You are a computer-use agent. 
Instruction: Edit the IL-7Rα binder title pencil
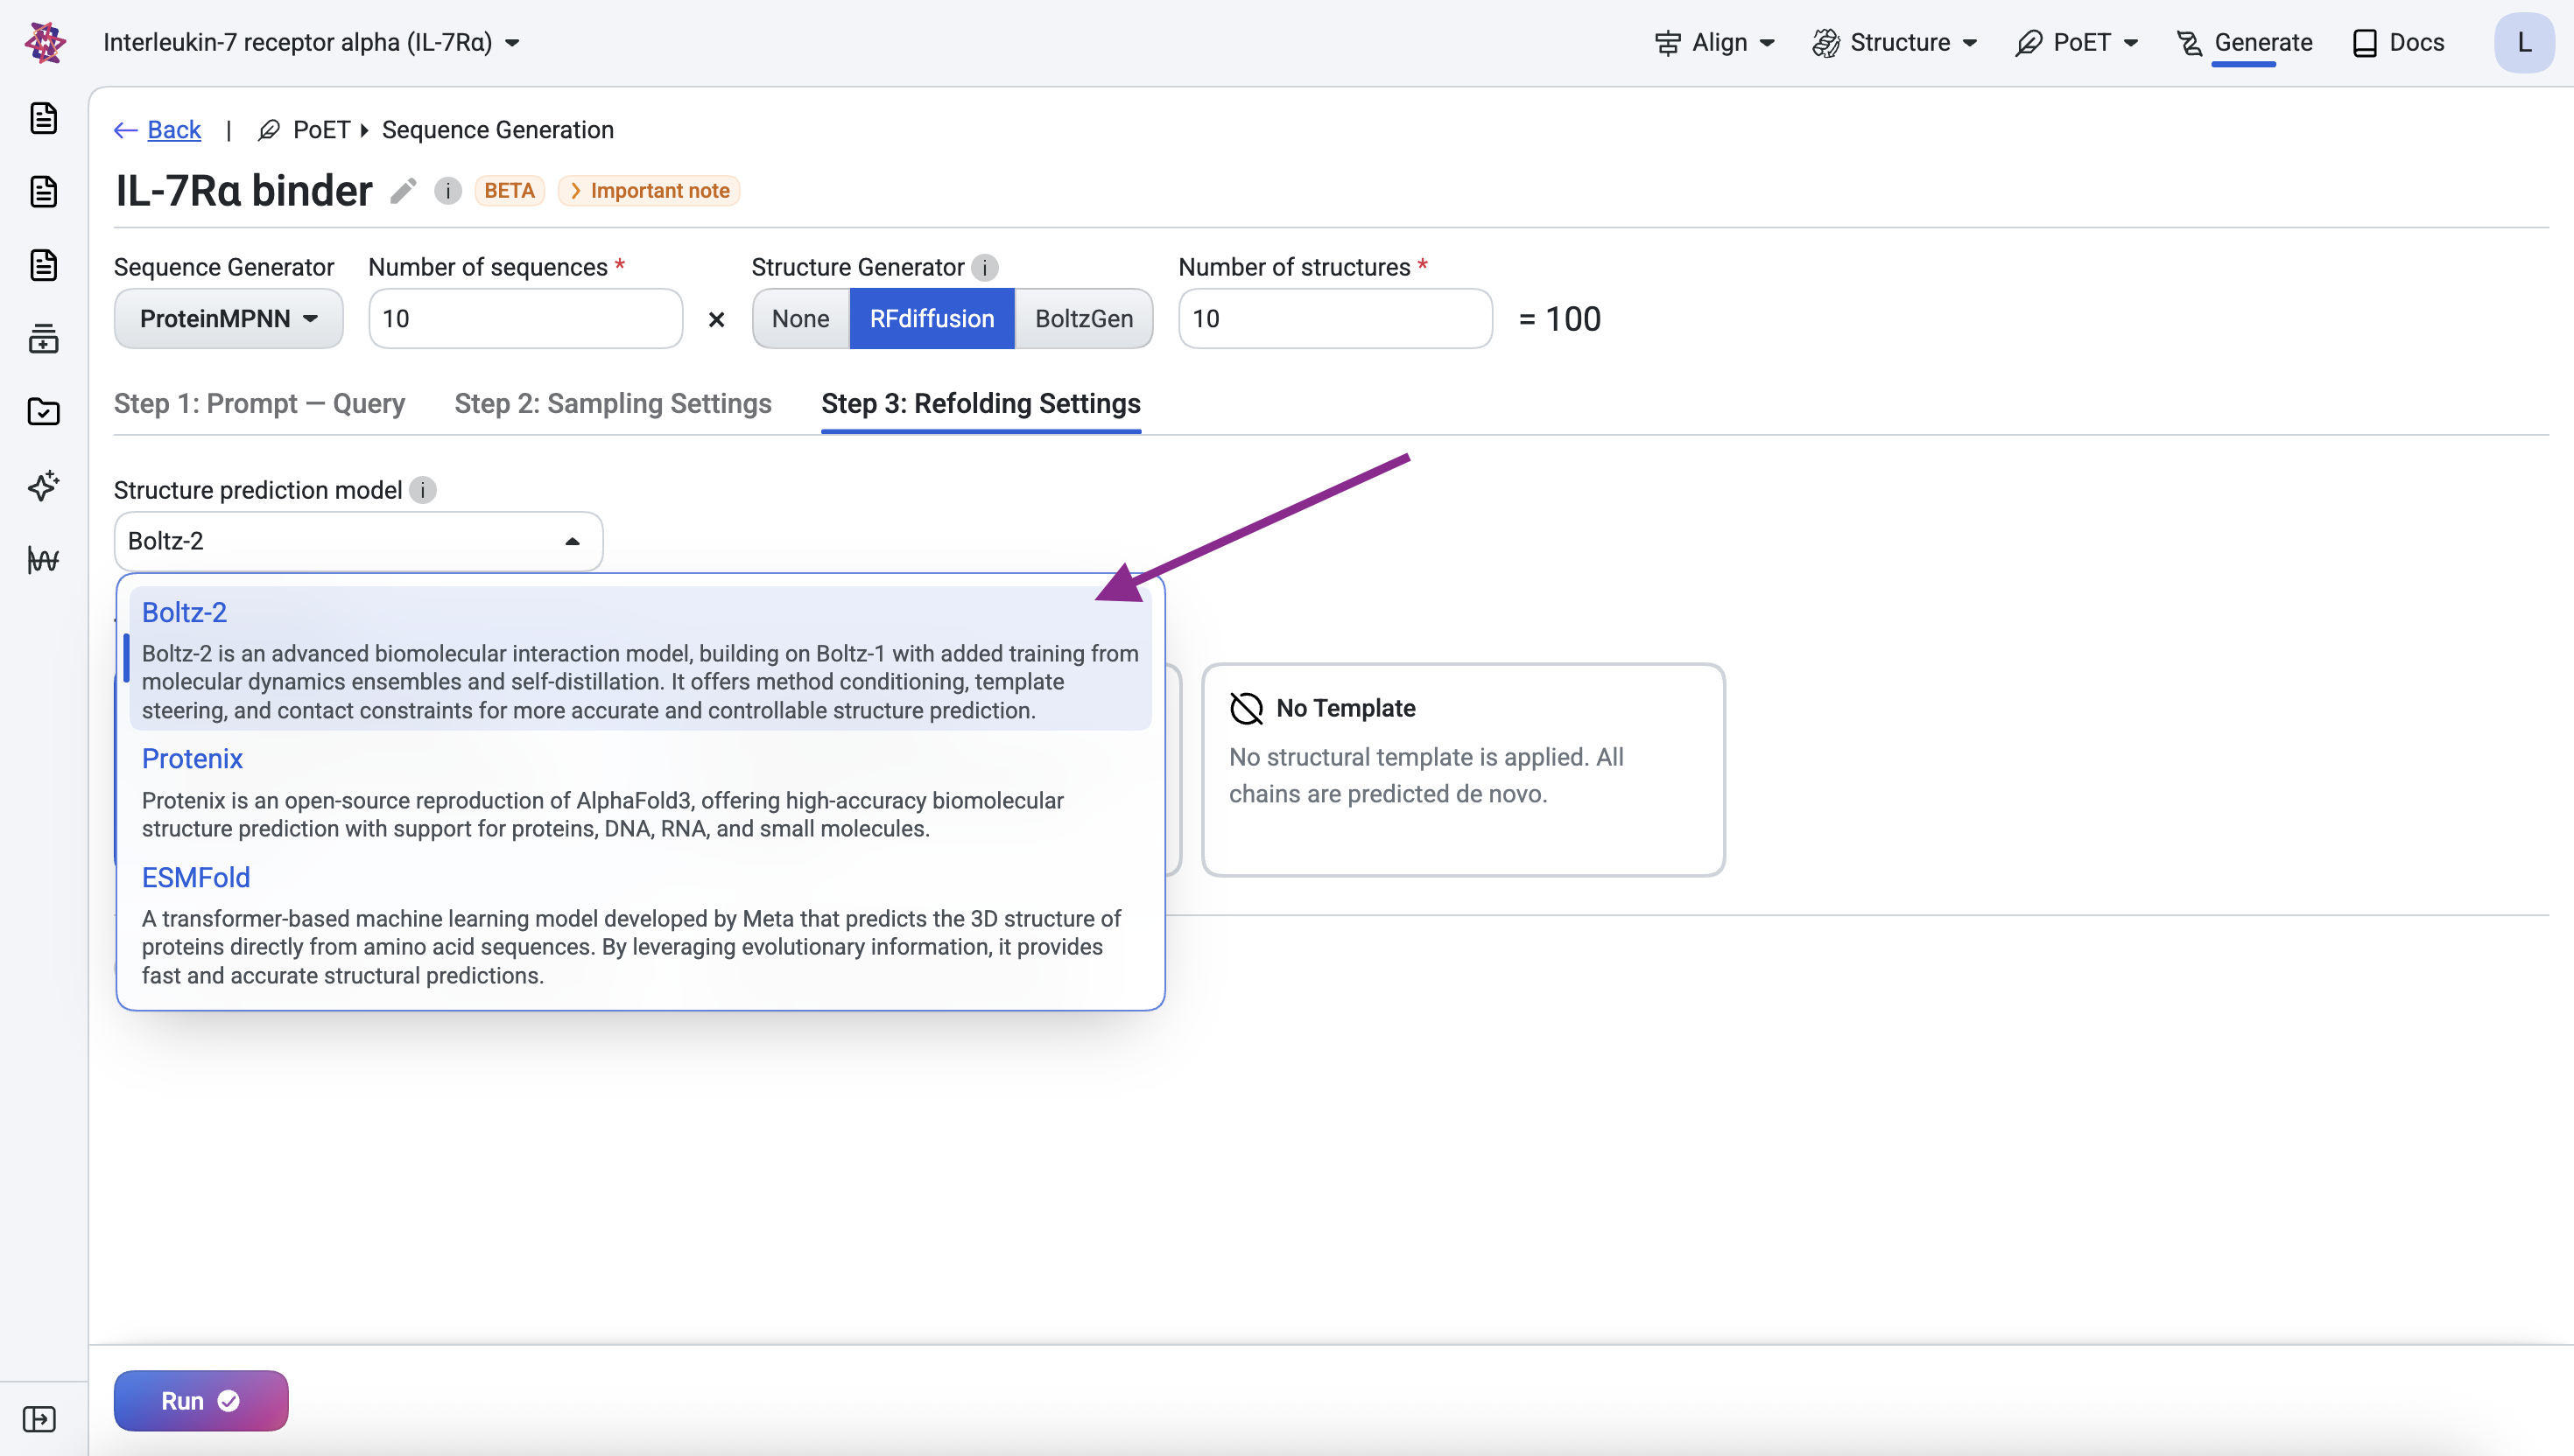403,191
